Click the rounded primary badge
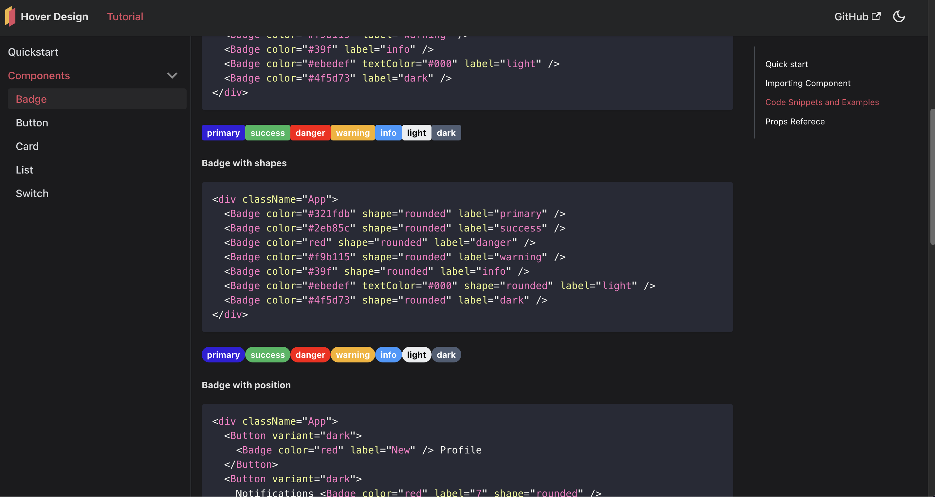 tap(223, 355)
